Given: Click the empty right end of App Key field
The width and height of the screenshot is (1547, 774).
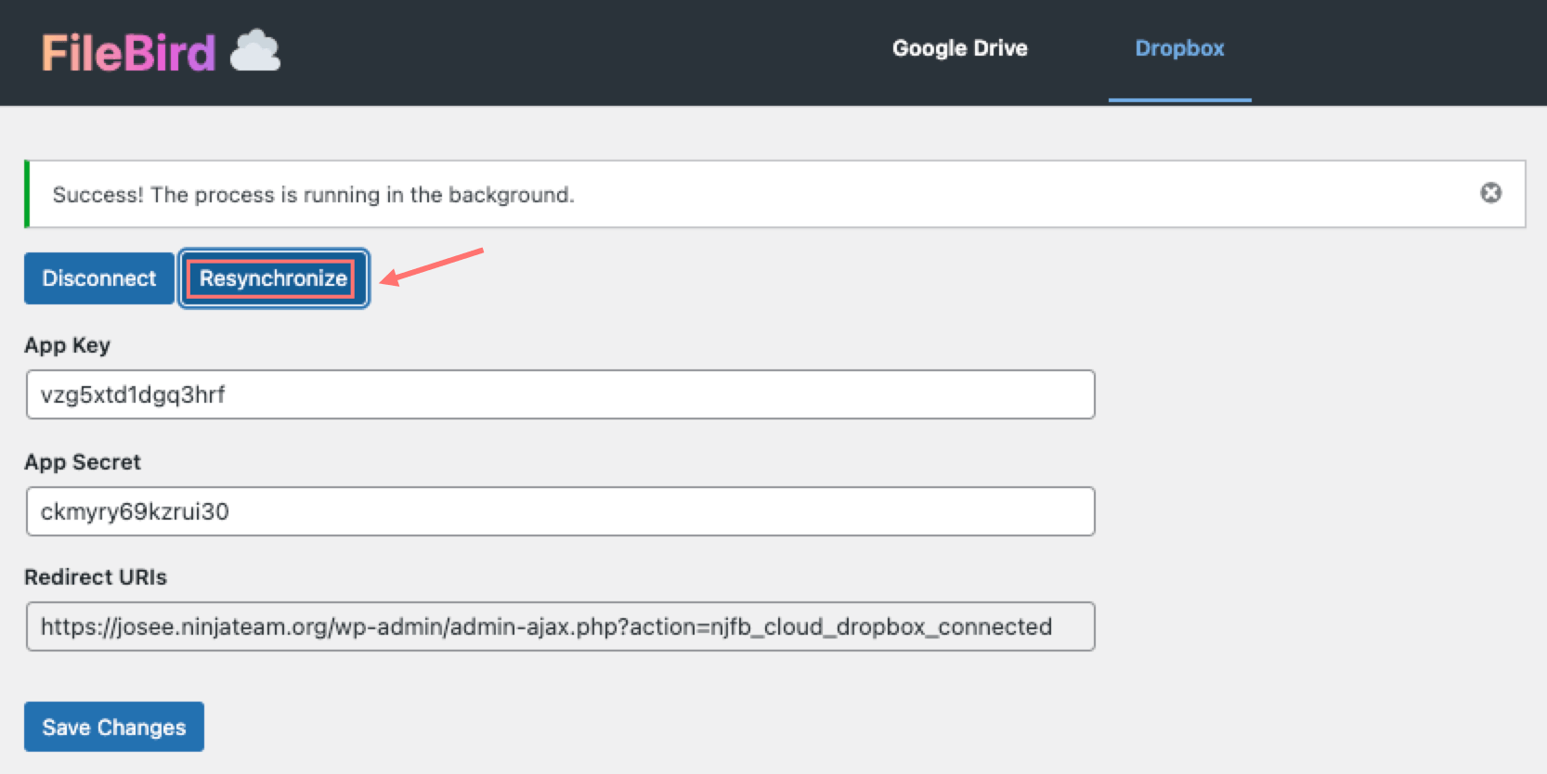Looking at the screenshot, I should (1021, 394).
